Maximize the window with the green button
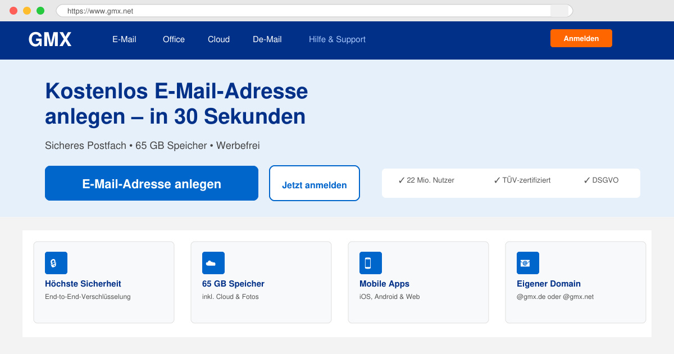 point(40,11)
